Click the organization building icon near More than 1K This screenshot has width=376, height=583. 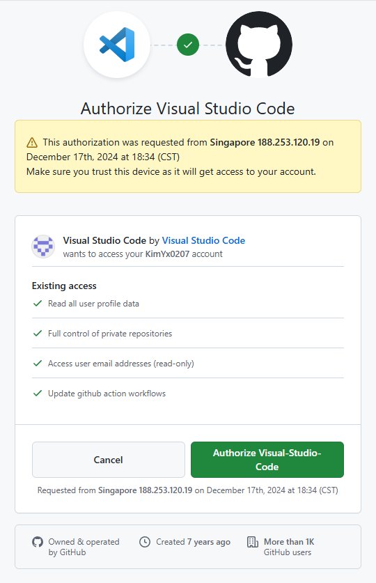point(253,542)
